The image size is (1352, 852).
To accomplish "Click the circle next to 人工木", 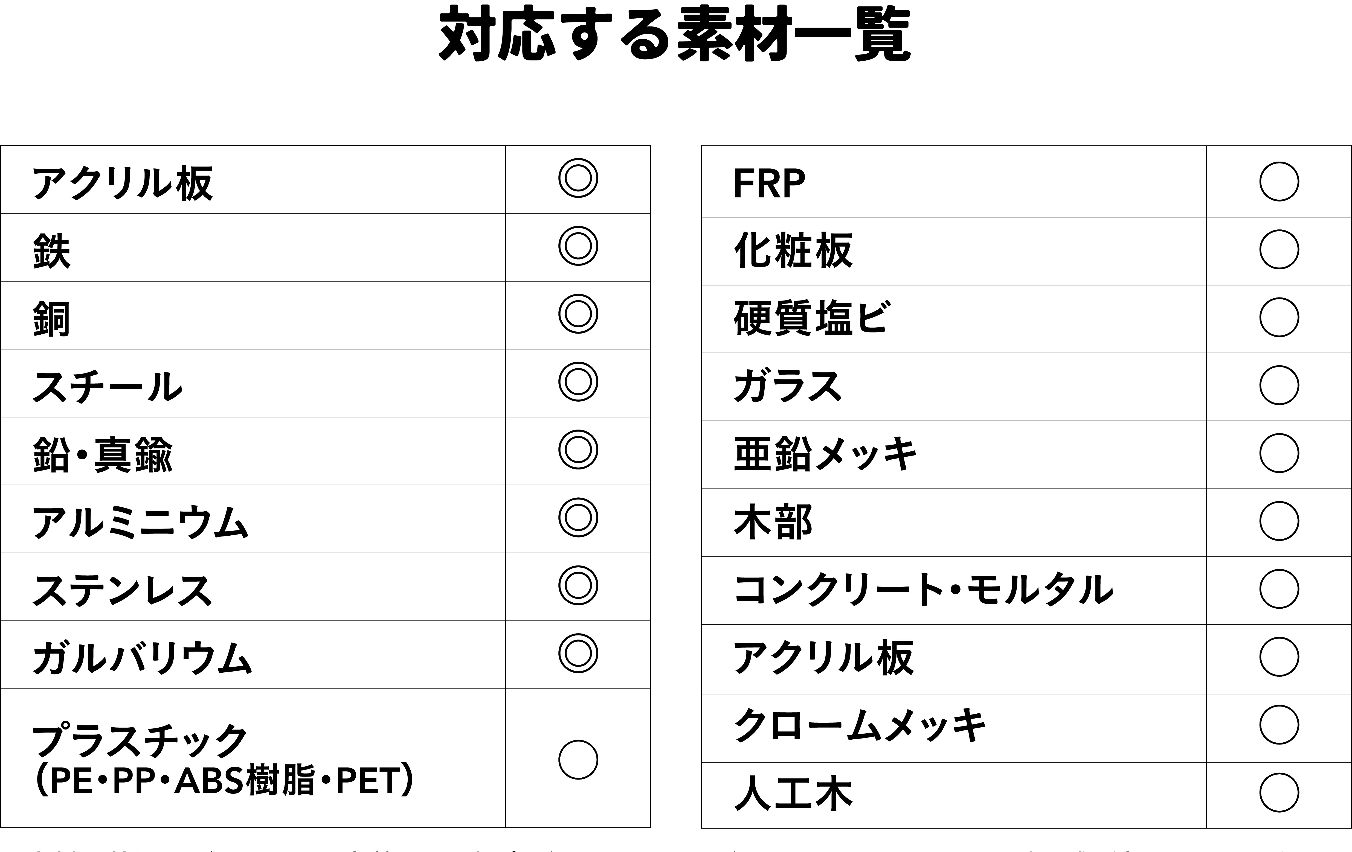I will [1279, 792].
